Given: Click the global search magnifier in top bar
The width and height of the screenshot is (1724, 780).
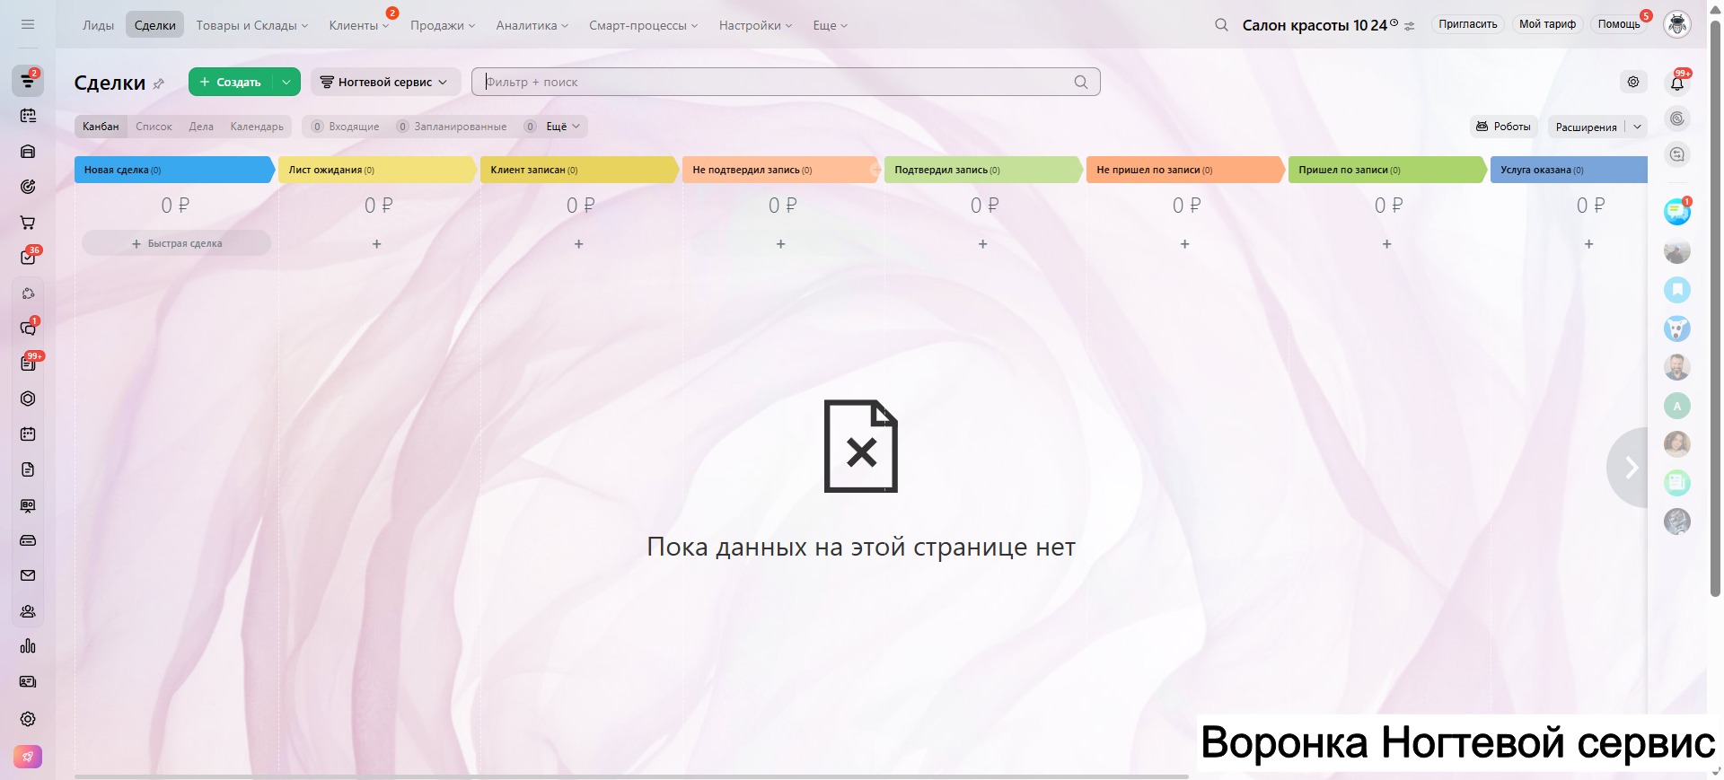Looking at the screenshot, I should pyautogui.click(x=1221, y=25).
